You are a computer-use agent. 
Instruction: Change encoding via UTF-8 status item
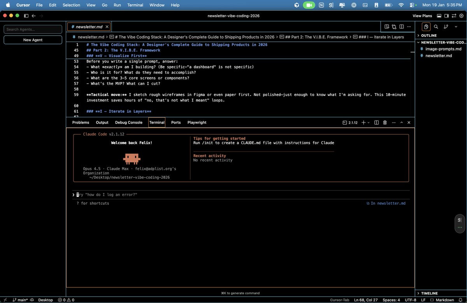[x=411, y=300]
